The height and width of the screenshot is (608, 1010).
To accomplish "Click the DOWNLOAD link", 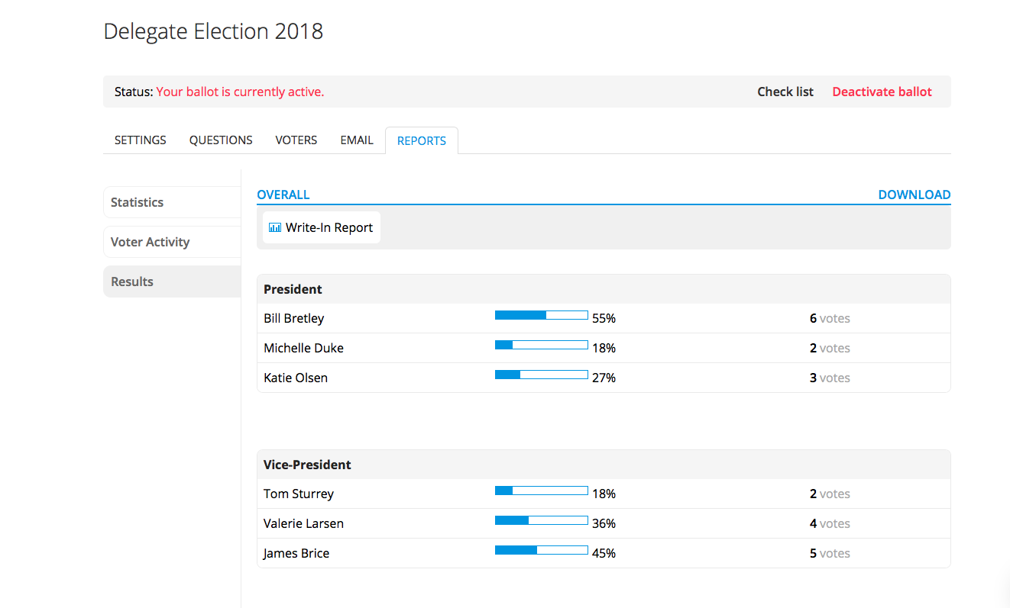I will click(x=914, y=195).
